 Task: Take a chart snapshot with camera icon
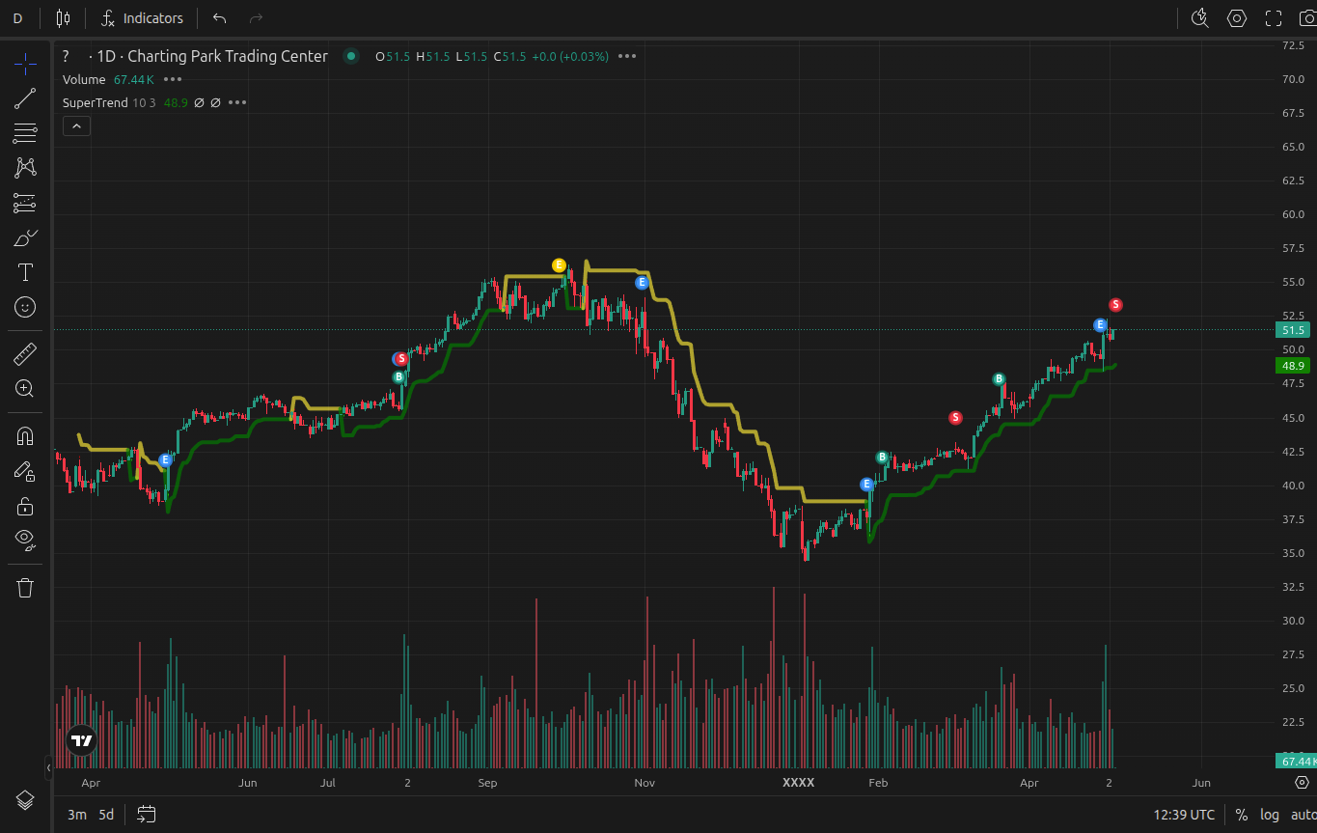[1306, 18]
